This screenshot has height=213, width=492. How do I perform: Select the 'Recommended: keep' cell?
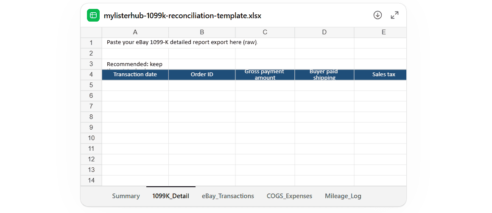[x=135, y=64]
